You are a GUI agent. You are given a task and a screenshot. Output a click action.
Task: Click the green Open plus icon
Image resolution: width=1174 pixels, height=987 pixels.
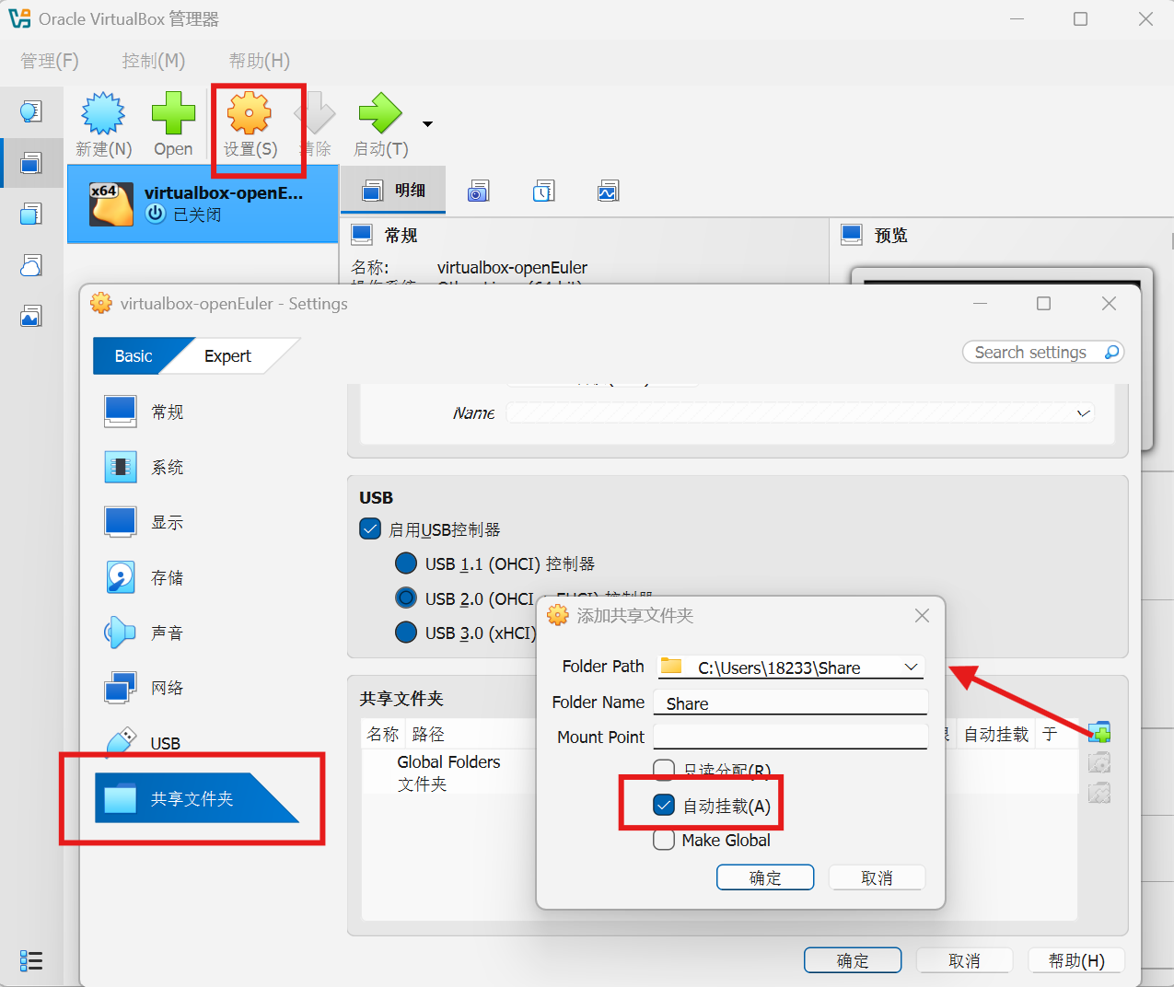point(173,114)
